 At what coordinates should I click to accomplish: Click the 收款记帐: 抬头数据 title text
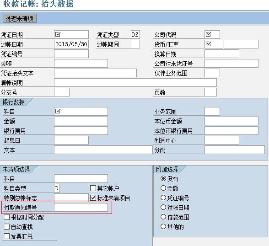click(38, 4)
